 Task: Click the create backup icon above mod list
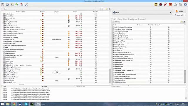[110, 9]
